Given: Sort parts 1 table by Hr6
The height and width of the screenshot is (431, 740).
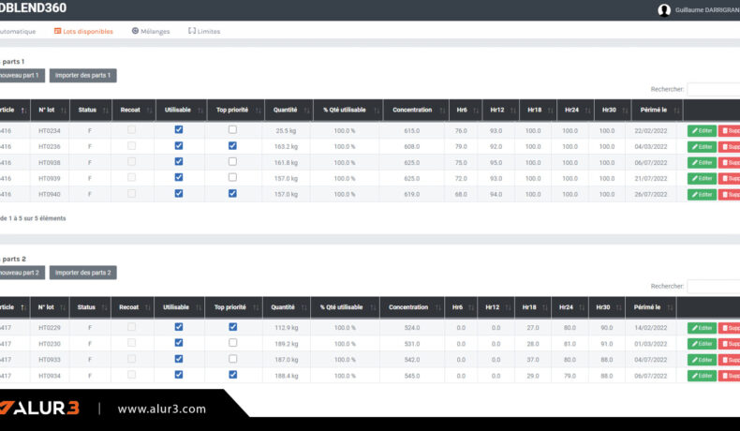Looking at the screenshot, I should pos(466,110).
